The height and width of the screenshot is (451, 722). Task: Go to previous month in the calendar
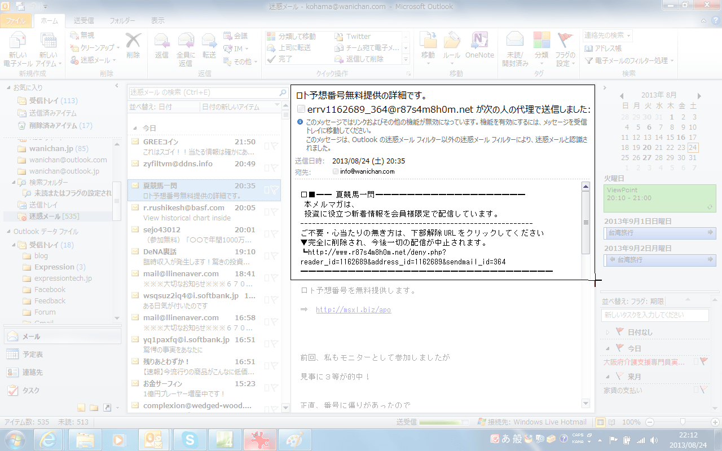click(623, 95)
